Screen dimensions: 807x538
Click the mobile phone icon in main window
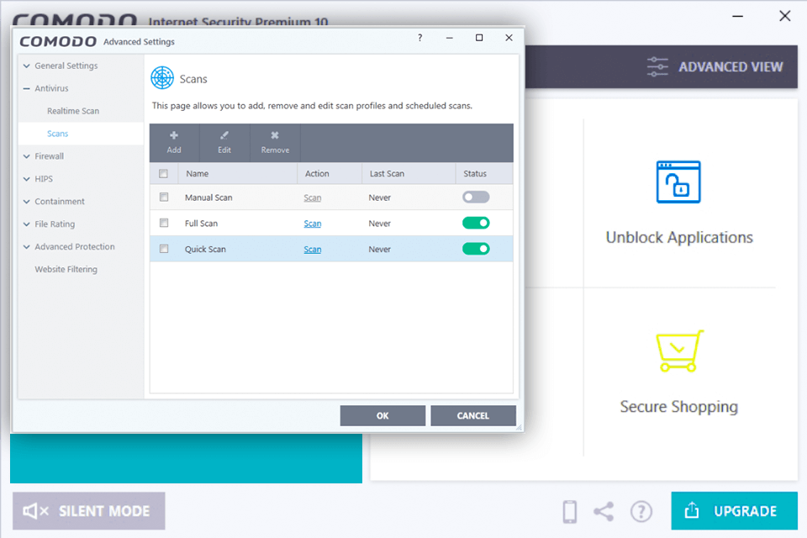570,511
